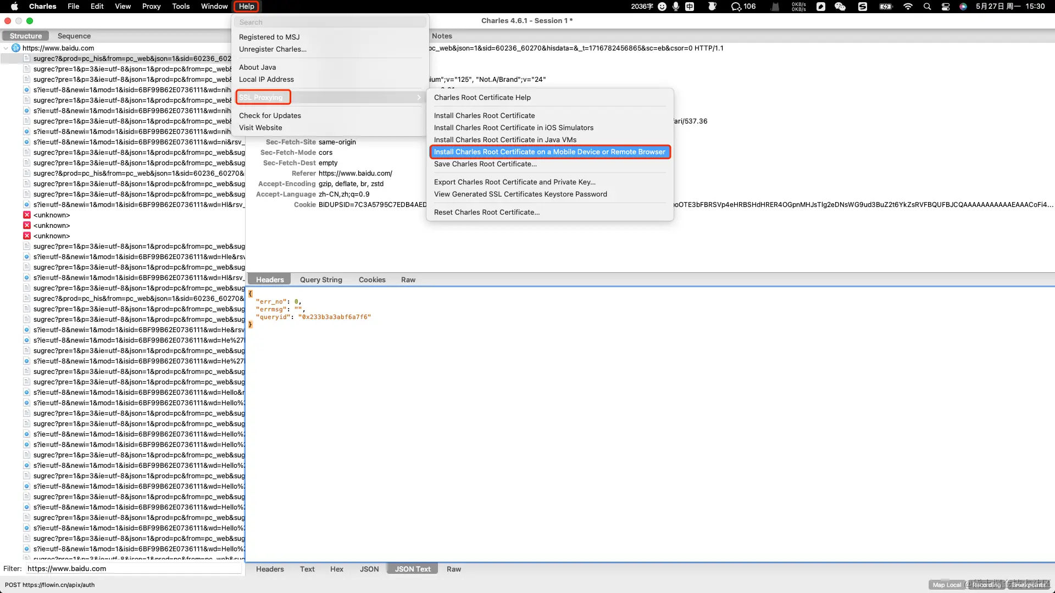Toggle the Recording status button
Image resolution: width=1055 pixels, height=593 pixels.
(x=986, y=585)
